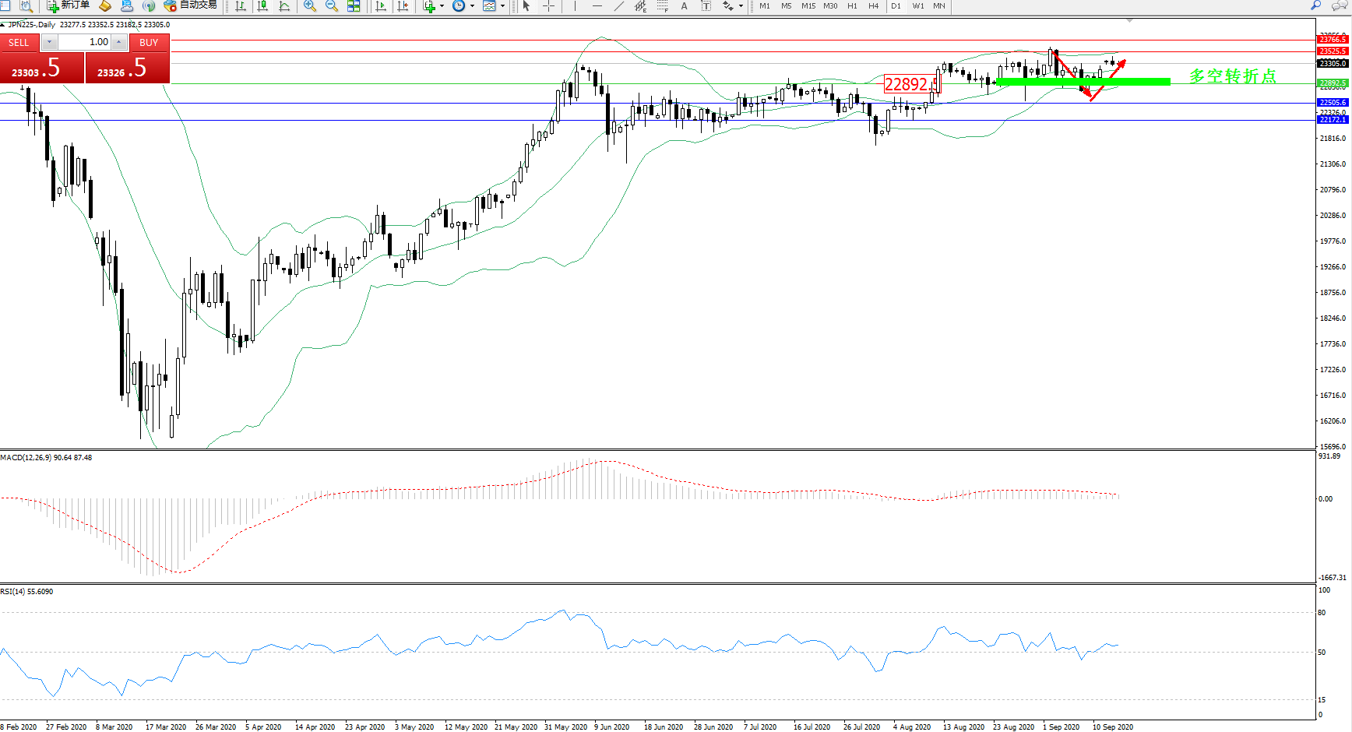Click the chart shift triangle marker
1352x732 pixels.
click(x=1129, y=21)
